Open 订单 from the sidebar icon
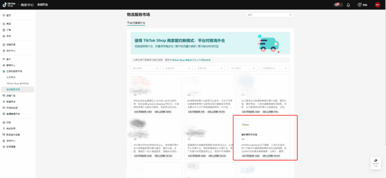The image size is (386, 178). tap(4, 30)
